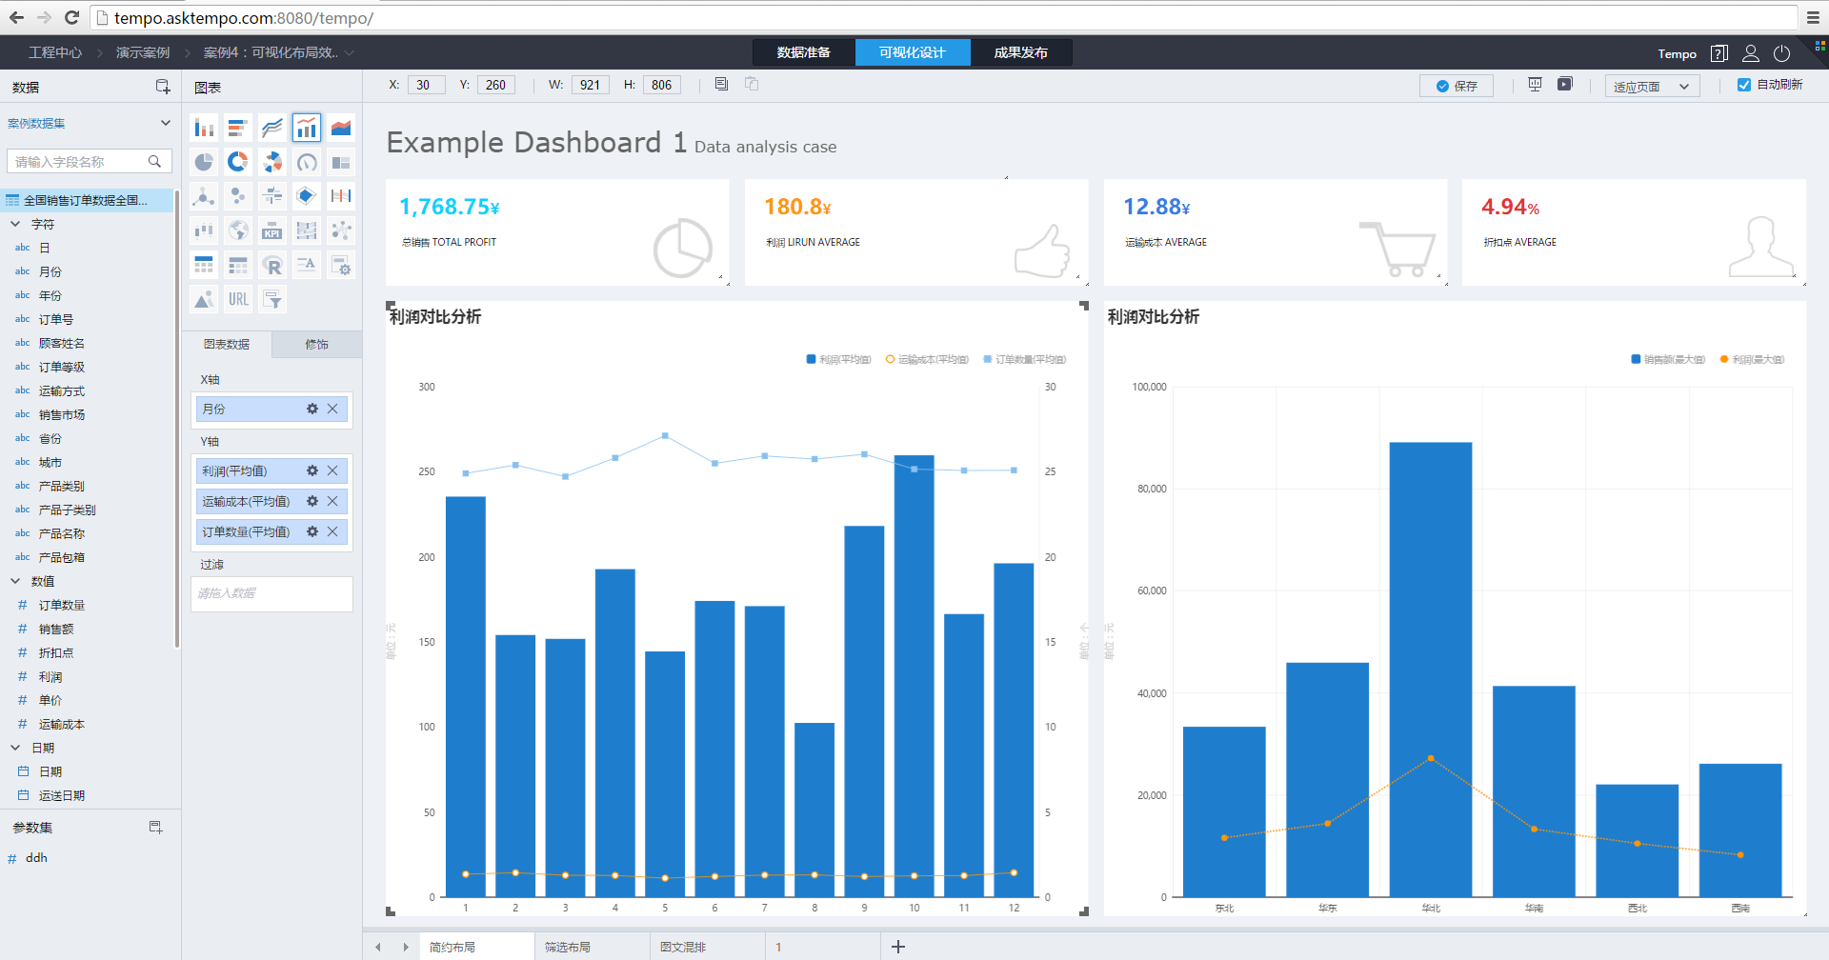Go to 演示案例 breadcrumb
The height and width of the screenshot is (960, 1829).
pyautogui.click(x=143, y=52)
